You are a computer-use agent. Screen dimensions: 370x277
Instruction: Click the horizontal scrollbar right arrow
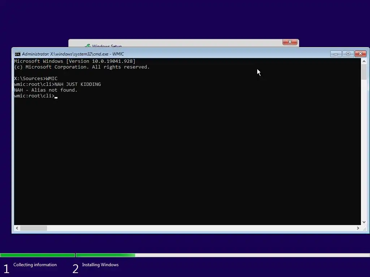pyautogui.click(x=358, y=228)
